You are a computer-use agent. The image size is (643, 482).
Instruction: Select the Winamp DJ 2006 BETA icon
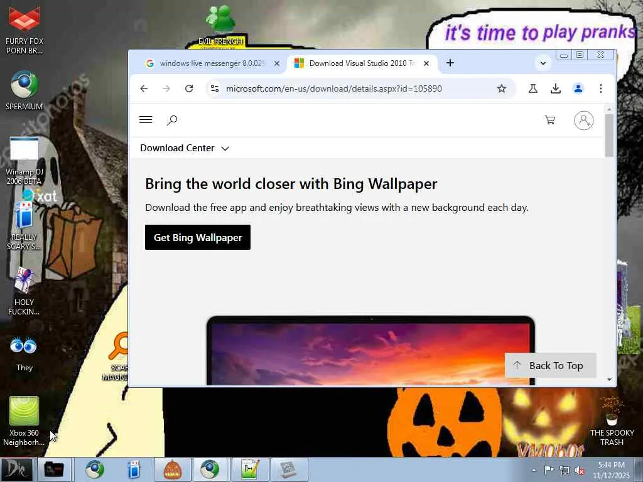tap(24, 161)
